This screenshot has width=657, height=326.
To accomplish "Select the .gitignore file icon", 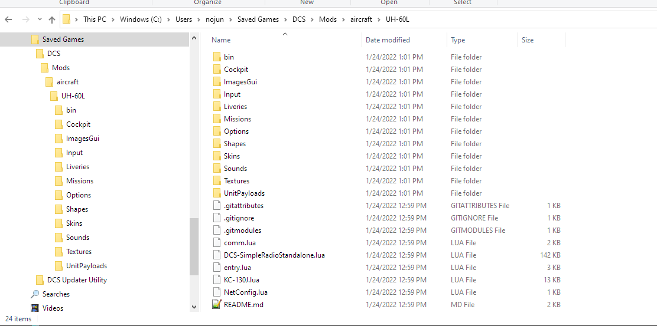I will coord(217,218).
